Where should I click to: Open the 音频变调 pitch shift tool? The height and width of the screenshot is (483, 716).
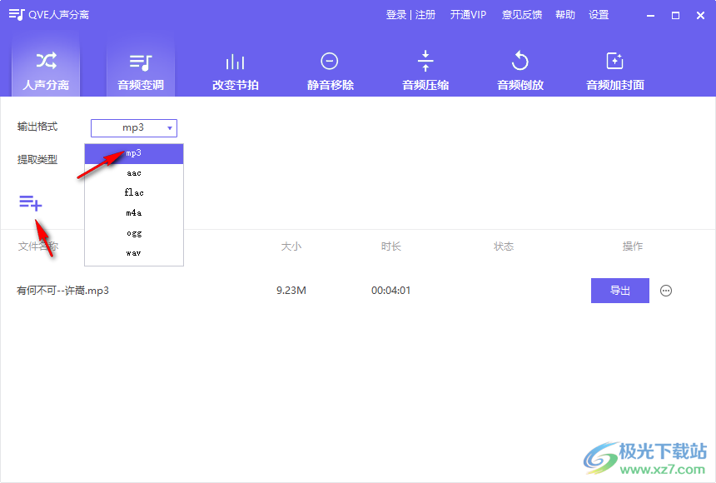tap(140, 69)
